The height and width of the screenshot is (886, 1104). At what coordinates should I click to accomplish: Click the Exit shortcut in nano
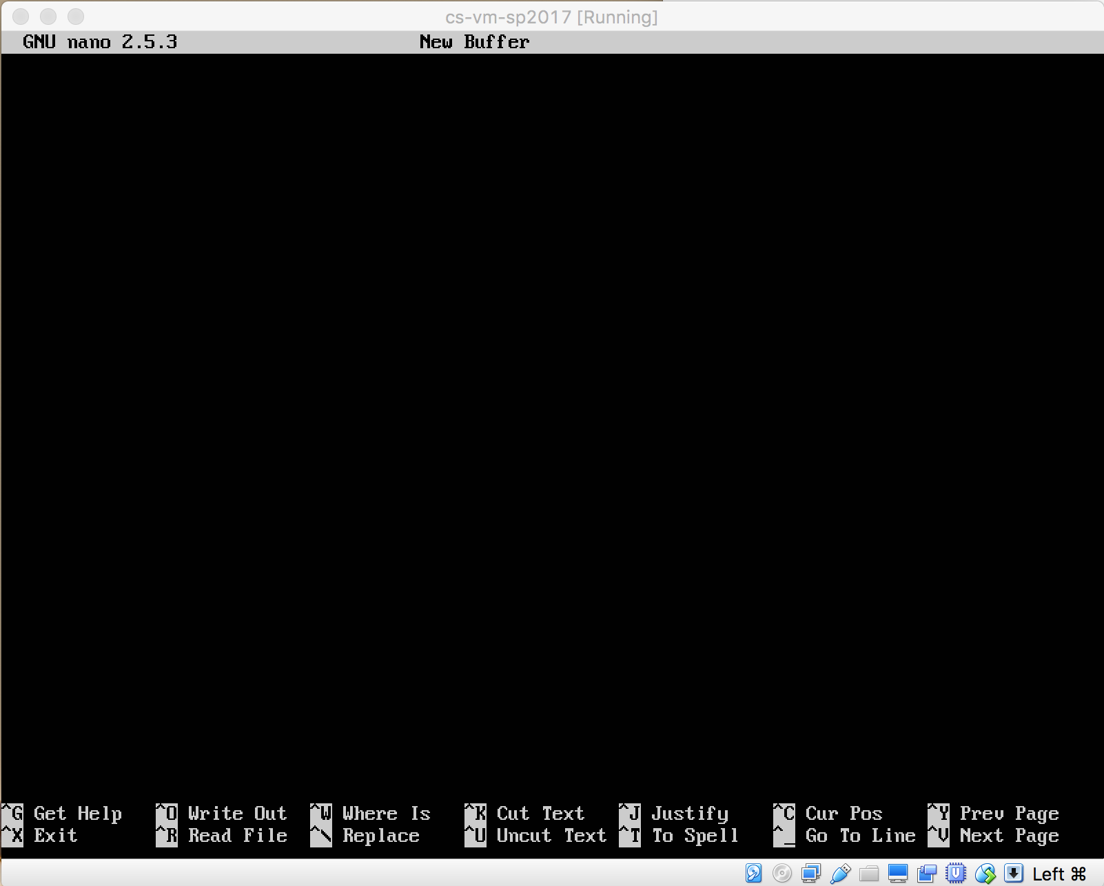pyautogui.click(x=55, y=836)
